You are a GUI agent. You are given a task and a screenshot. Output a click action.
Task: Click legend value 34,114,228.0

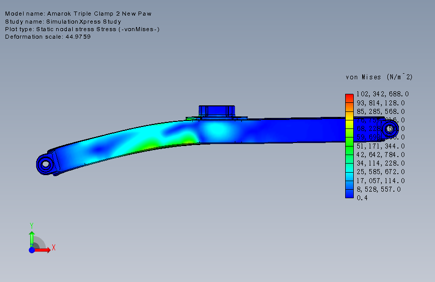coord(381,163)
